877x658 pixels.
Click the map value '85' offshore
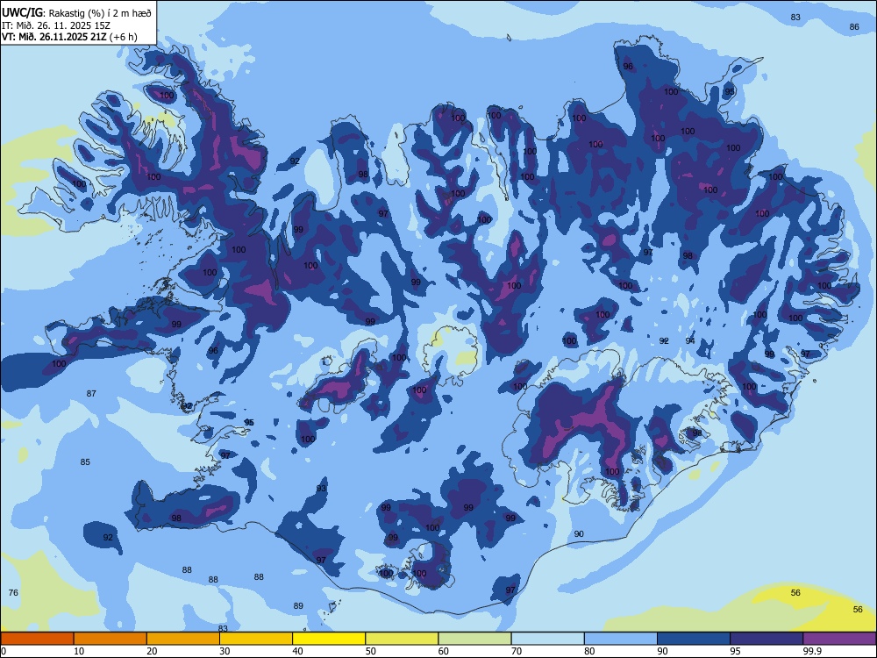[85, 462]
